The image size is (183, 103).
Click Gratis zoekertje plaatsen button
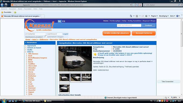[x=117, y=33]
